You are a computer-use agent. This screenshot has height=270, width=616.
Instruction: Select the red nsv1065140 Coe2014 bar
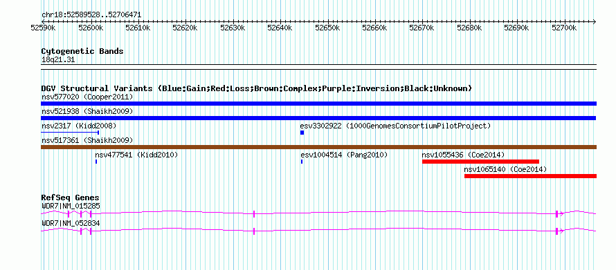pos(530,176)
